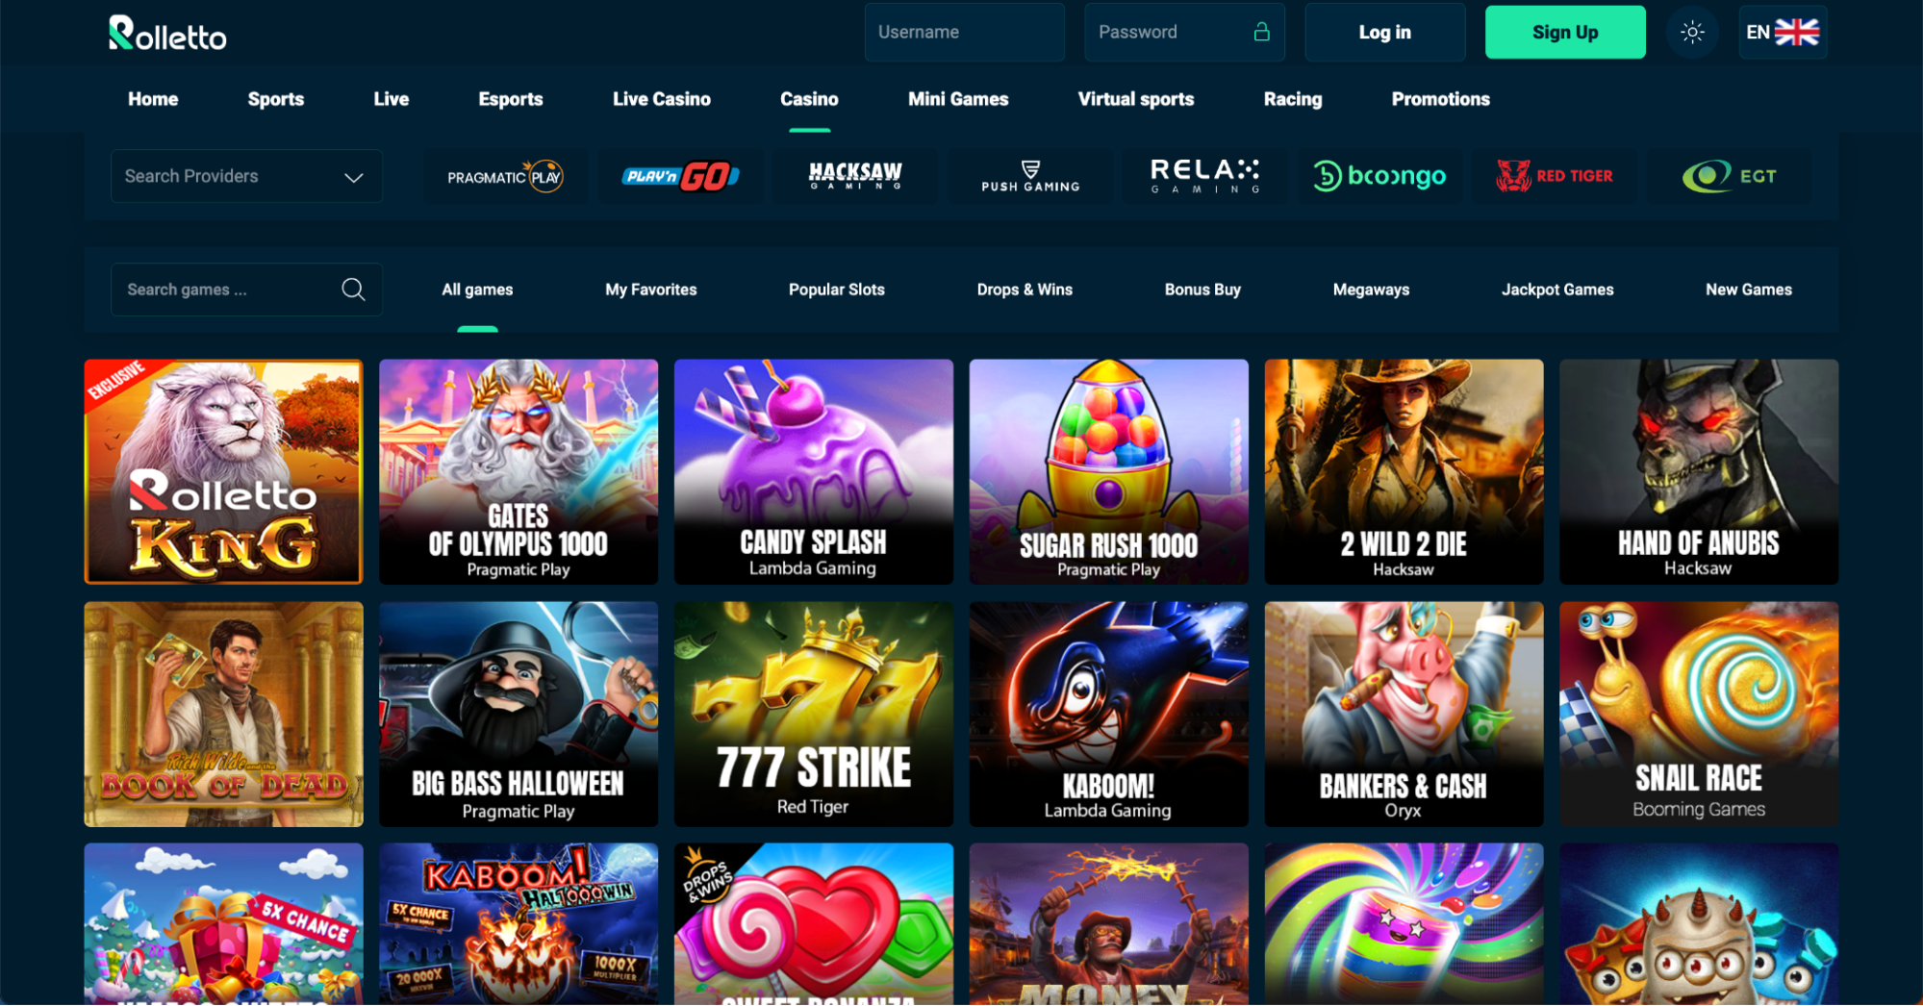Select the Pragmatic Play provider logo
The width and height of the screenshot is (1923, 1006).
505,176
